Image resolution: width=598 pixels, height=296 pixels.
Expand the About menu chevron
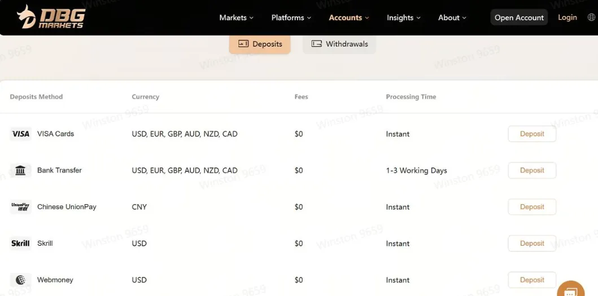point(464,18)
